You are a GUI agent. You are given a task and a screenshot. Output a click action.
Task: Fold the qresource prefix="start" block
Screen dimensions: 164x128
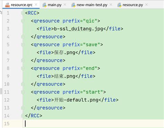[x=23, y=92]
